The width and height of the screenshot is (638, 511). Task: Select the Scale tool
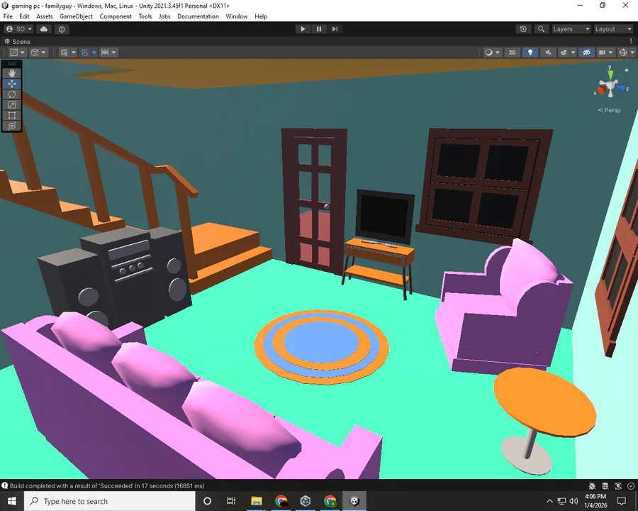12,105
